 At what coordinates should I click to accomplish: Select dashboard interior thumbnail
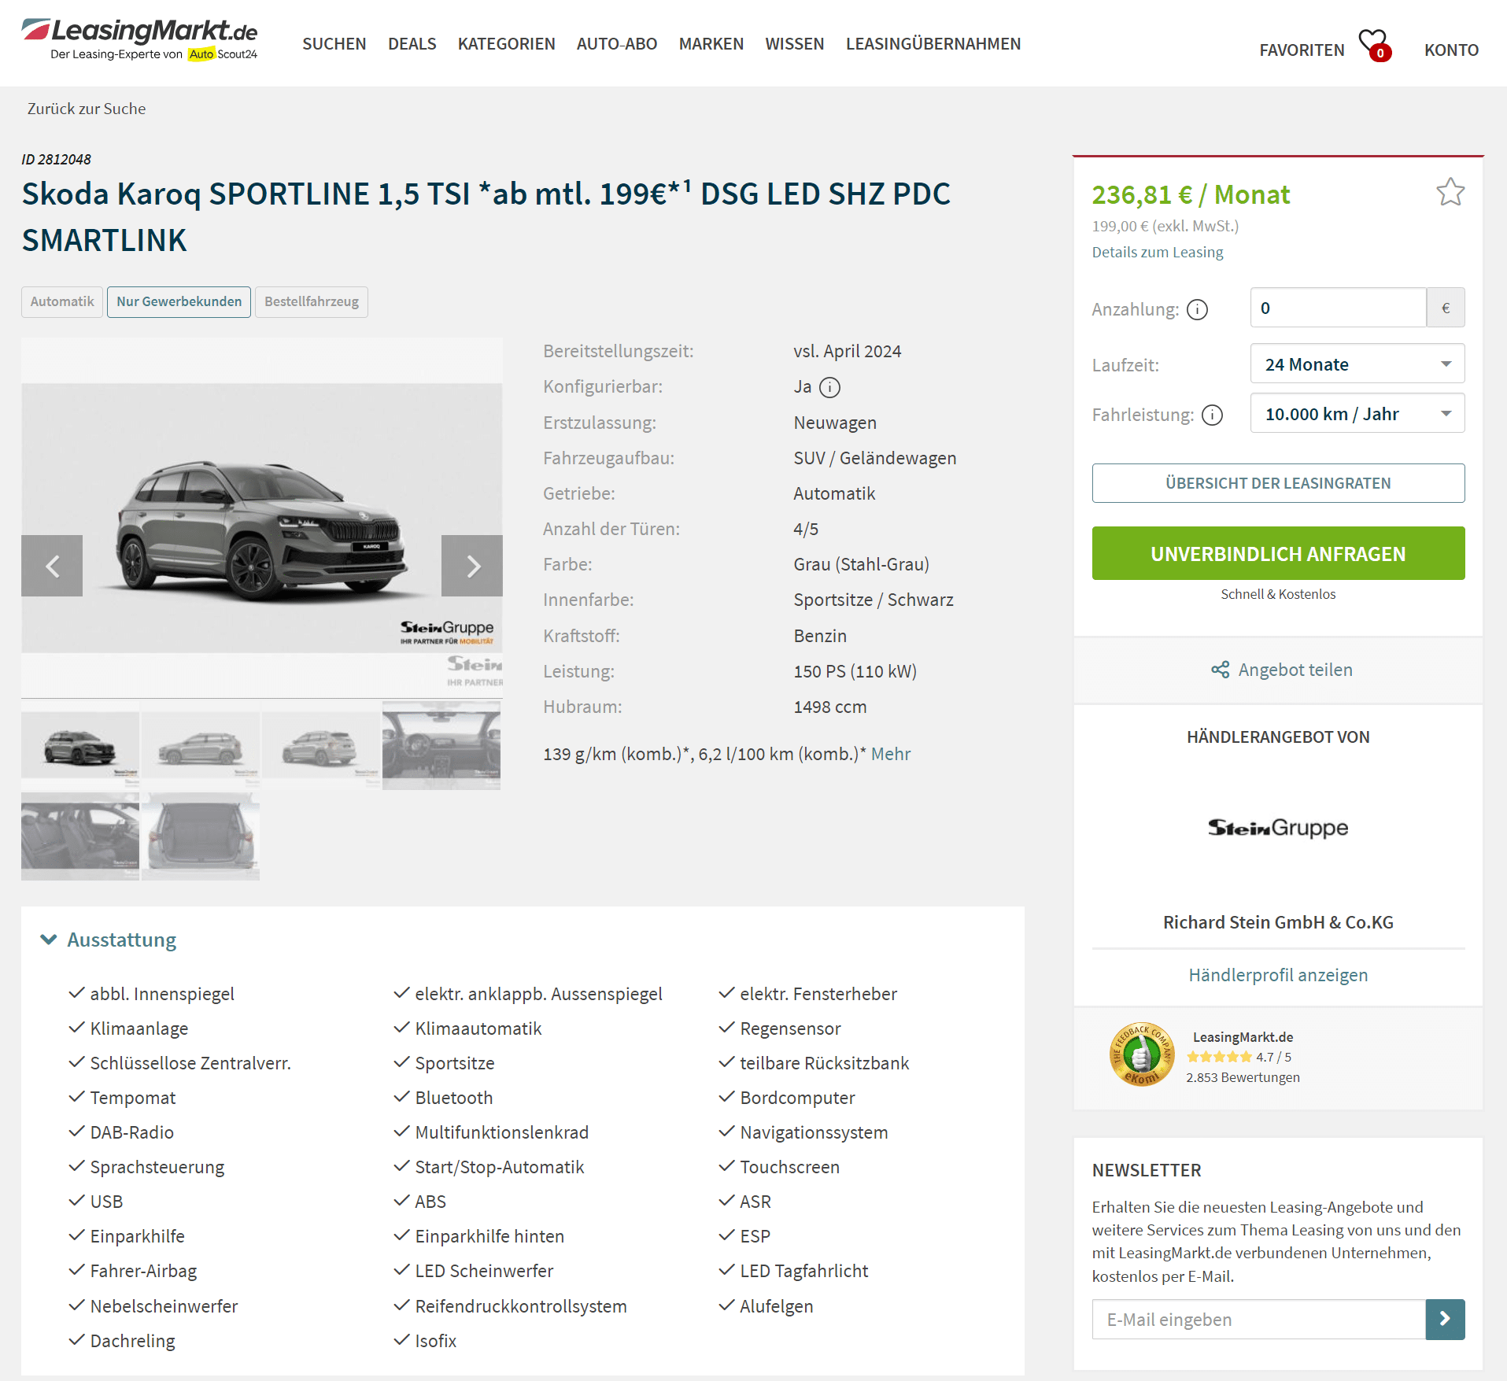(441, 746)
